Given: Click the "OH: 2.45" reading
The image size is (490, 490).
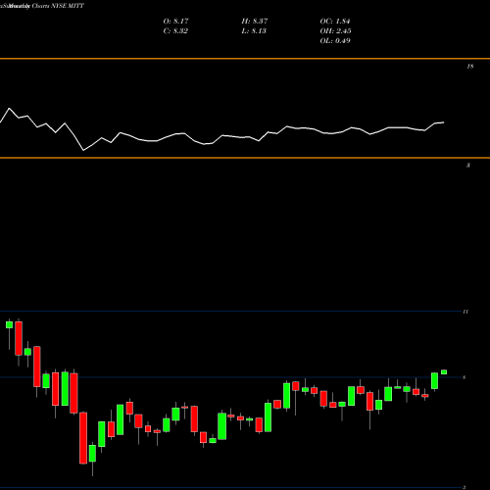Looking at the screenshot, I should click(x=335, y=31).
